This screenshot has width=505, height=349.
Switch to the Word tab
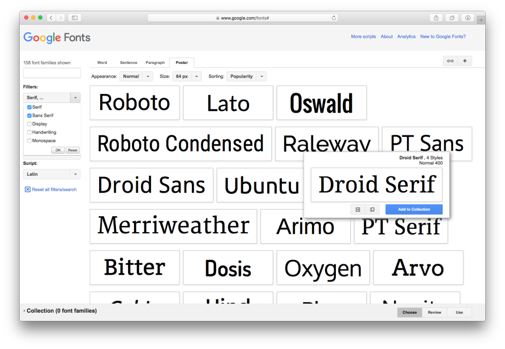(102, 63)
